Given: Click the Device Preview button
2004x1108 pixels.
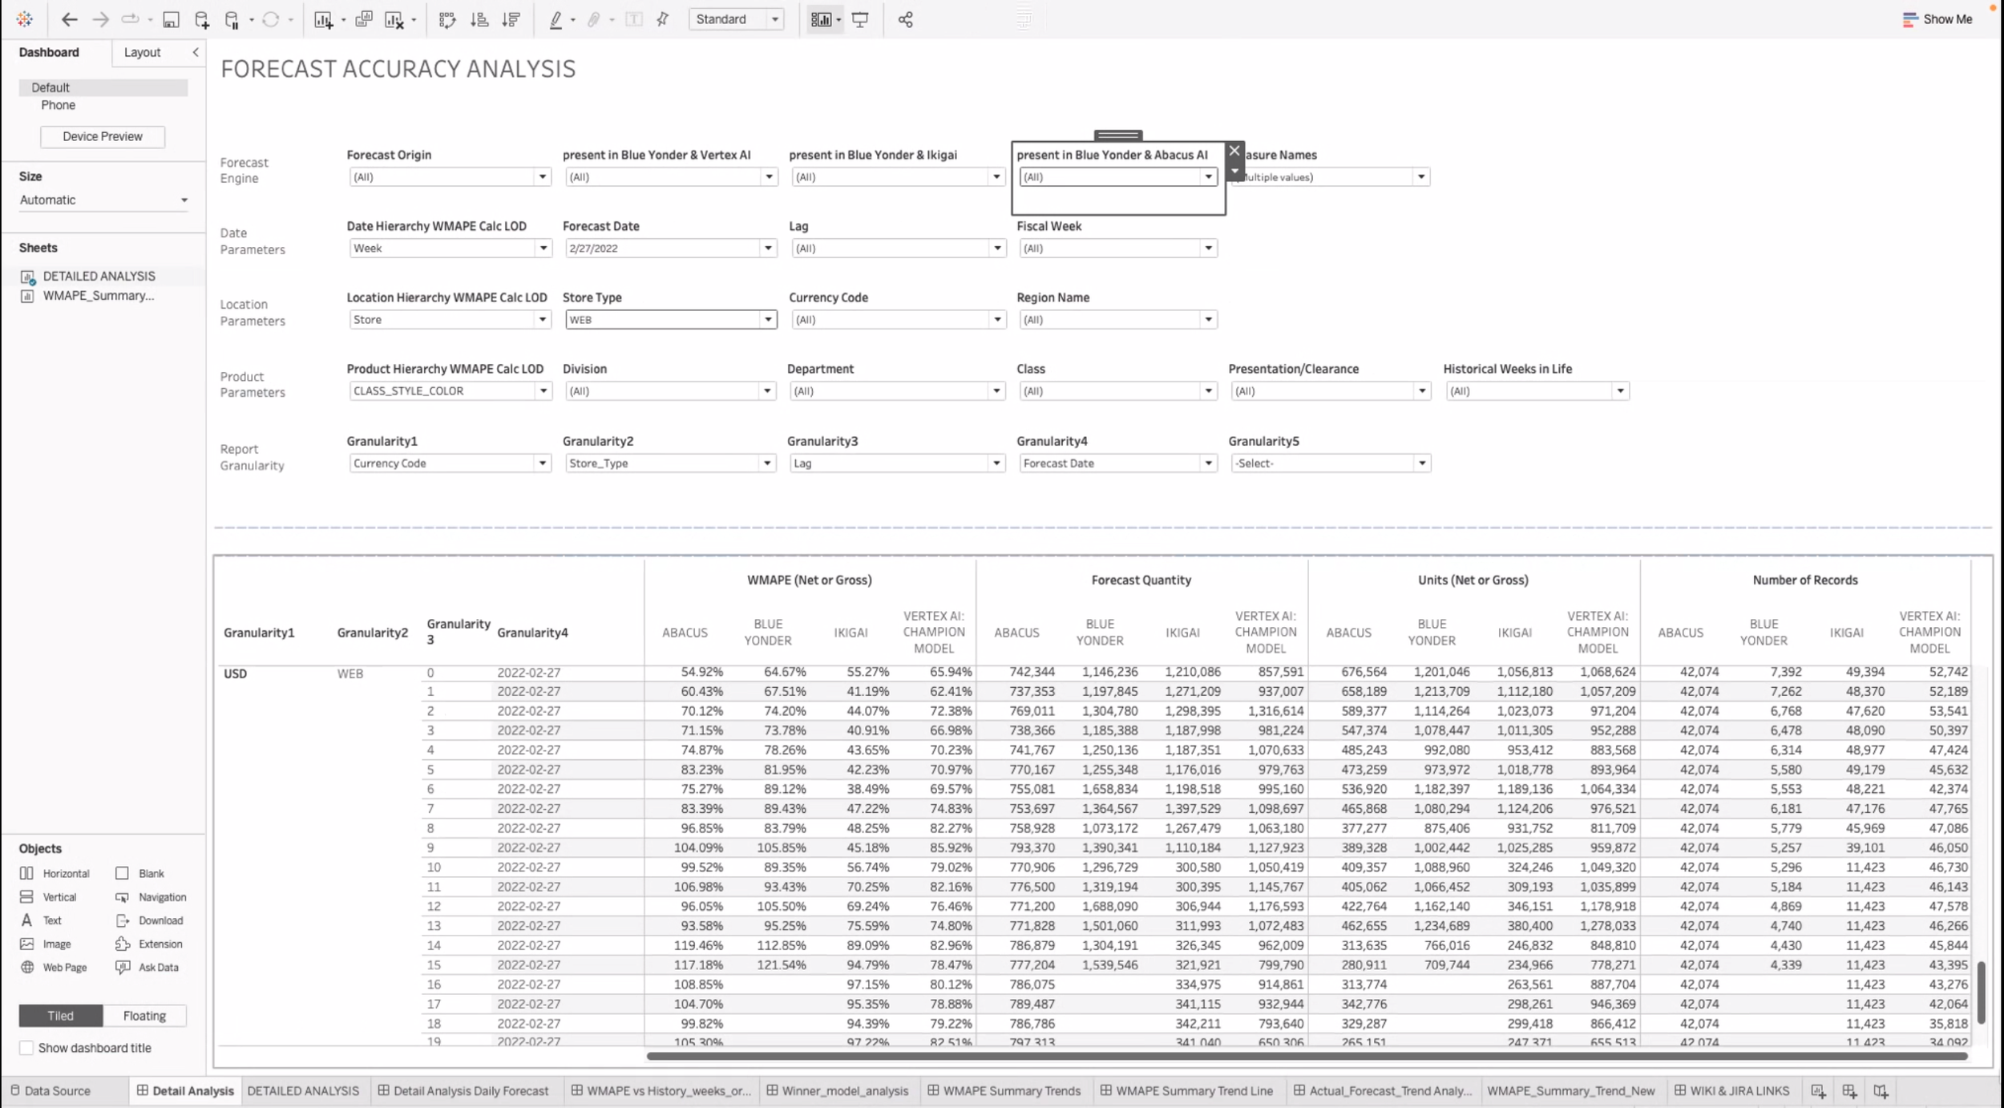Looking at the screenshot, I should tap(103, 136).
